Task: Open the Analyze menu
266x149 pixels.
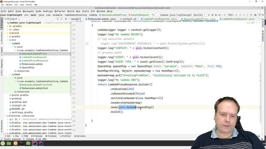Action: pos(48,11)
